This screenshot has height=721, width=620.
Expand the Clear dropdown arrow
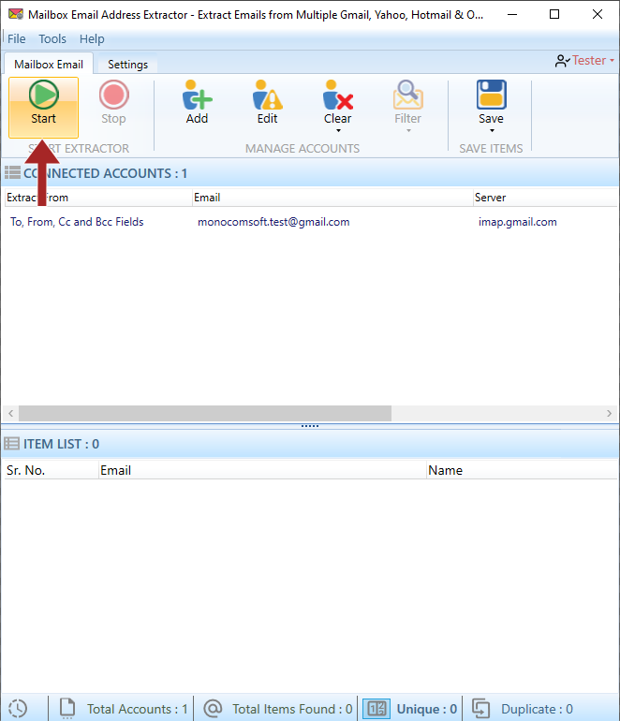tap(338, 131)
